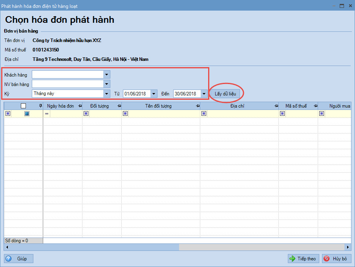Image resolution: width=355 pixels, height=267 pixels.
Task: Expand the Khách hàng dropdown
Action: coord(106,74)
